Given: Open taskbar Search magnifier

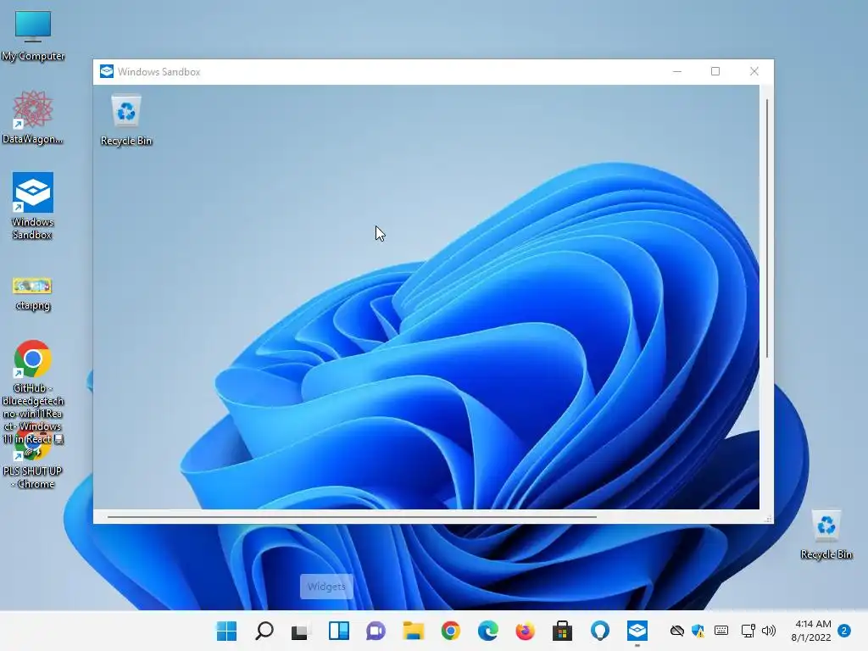Looking at the screenshot, I should click(264, 631).
